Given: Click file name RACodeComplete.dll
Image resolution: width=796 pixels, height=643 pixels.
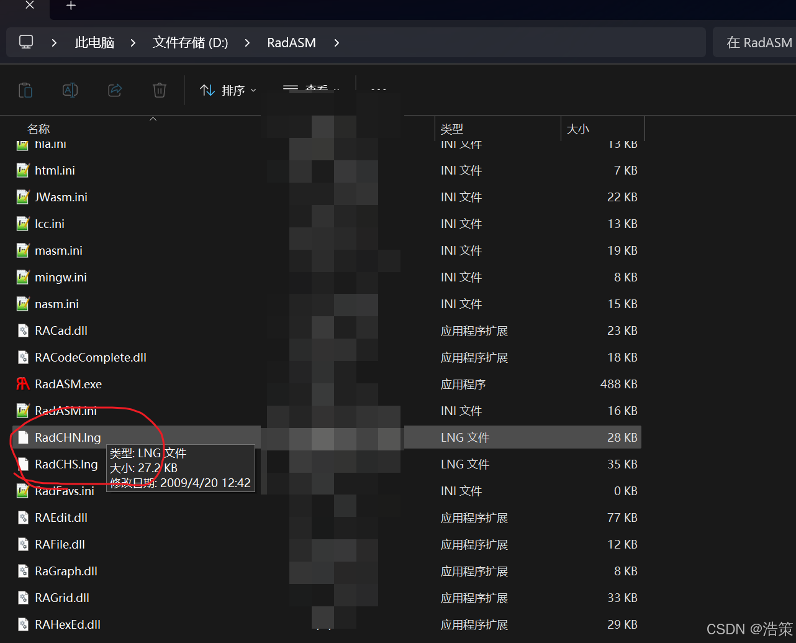Looking at the screenshot, I should click(91, 357).
